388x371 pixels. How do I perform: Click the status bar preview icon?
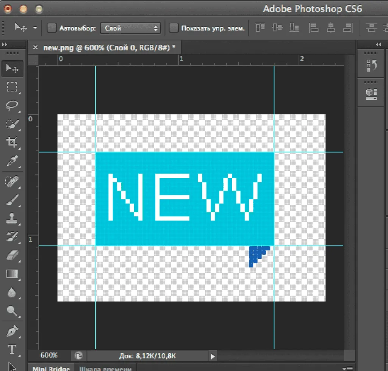(78, 356)
